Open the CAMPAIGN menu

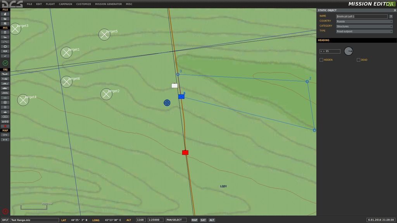coord(65,4)
